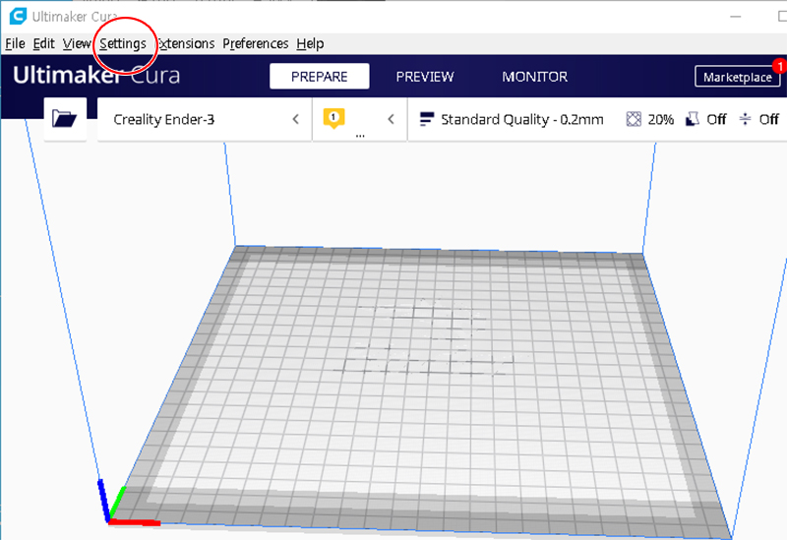Open the File menu
Image resolution: width=787 pixels, height=540 pixels.
pyautogui.click(x=15, y=43)
